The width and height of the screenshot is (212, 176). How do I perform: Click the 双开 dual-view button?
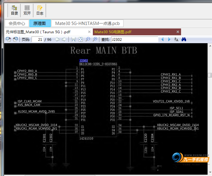(27, 10)
